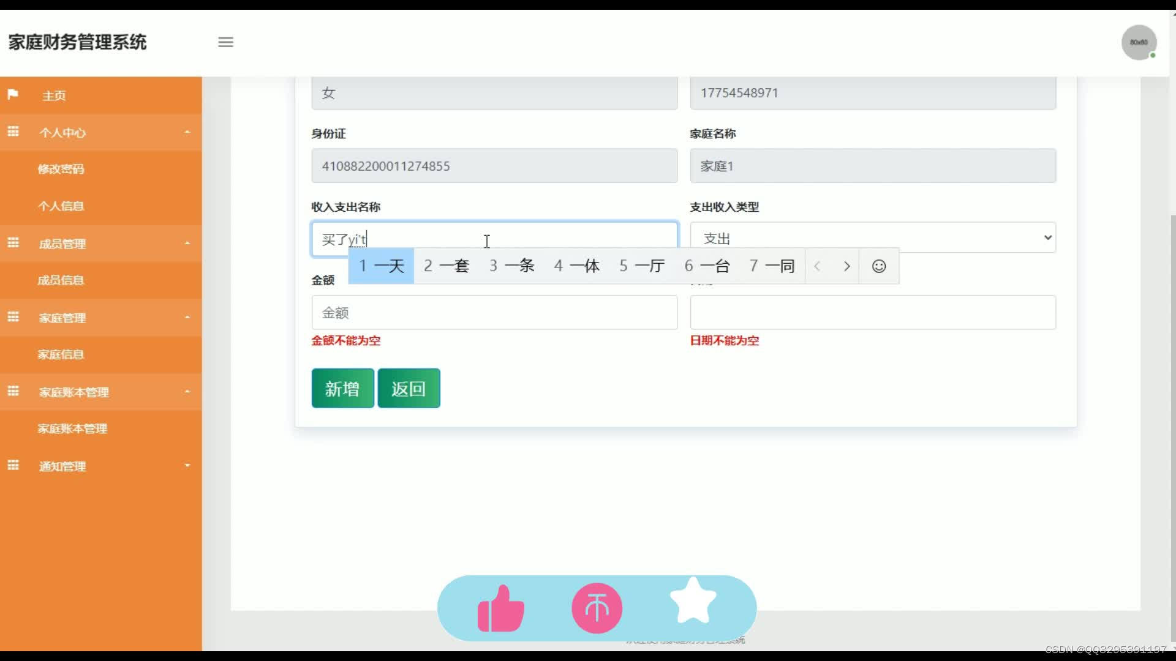Click the thumbs-up like icon
The image size is (1176, 661).
[x=501, y=608]
